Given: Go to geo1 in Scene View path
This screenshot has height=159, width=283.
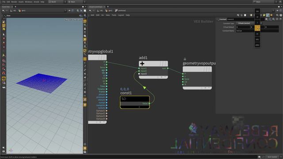Looking at the screenshot, I should 22,11.
